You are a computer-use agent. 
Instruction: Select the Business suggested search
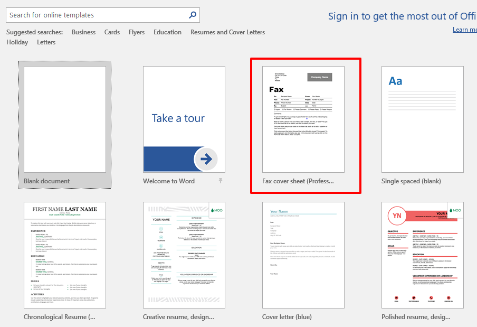[84, 32]
